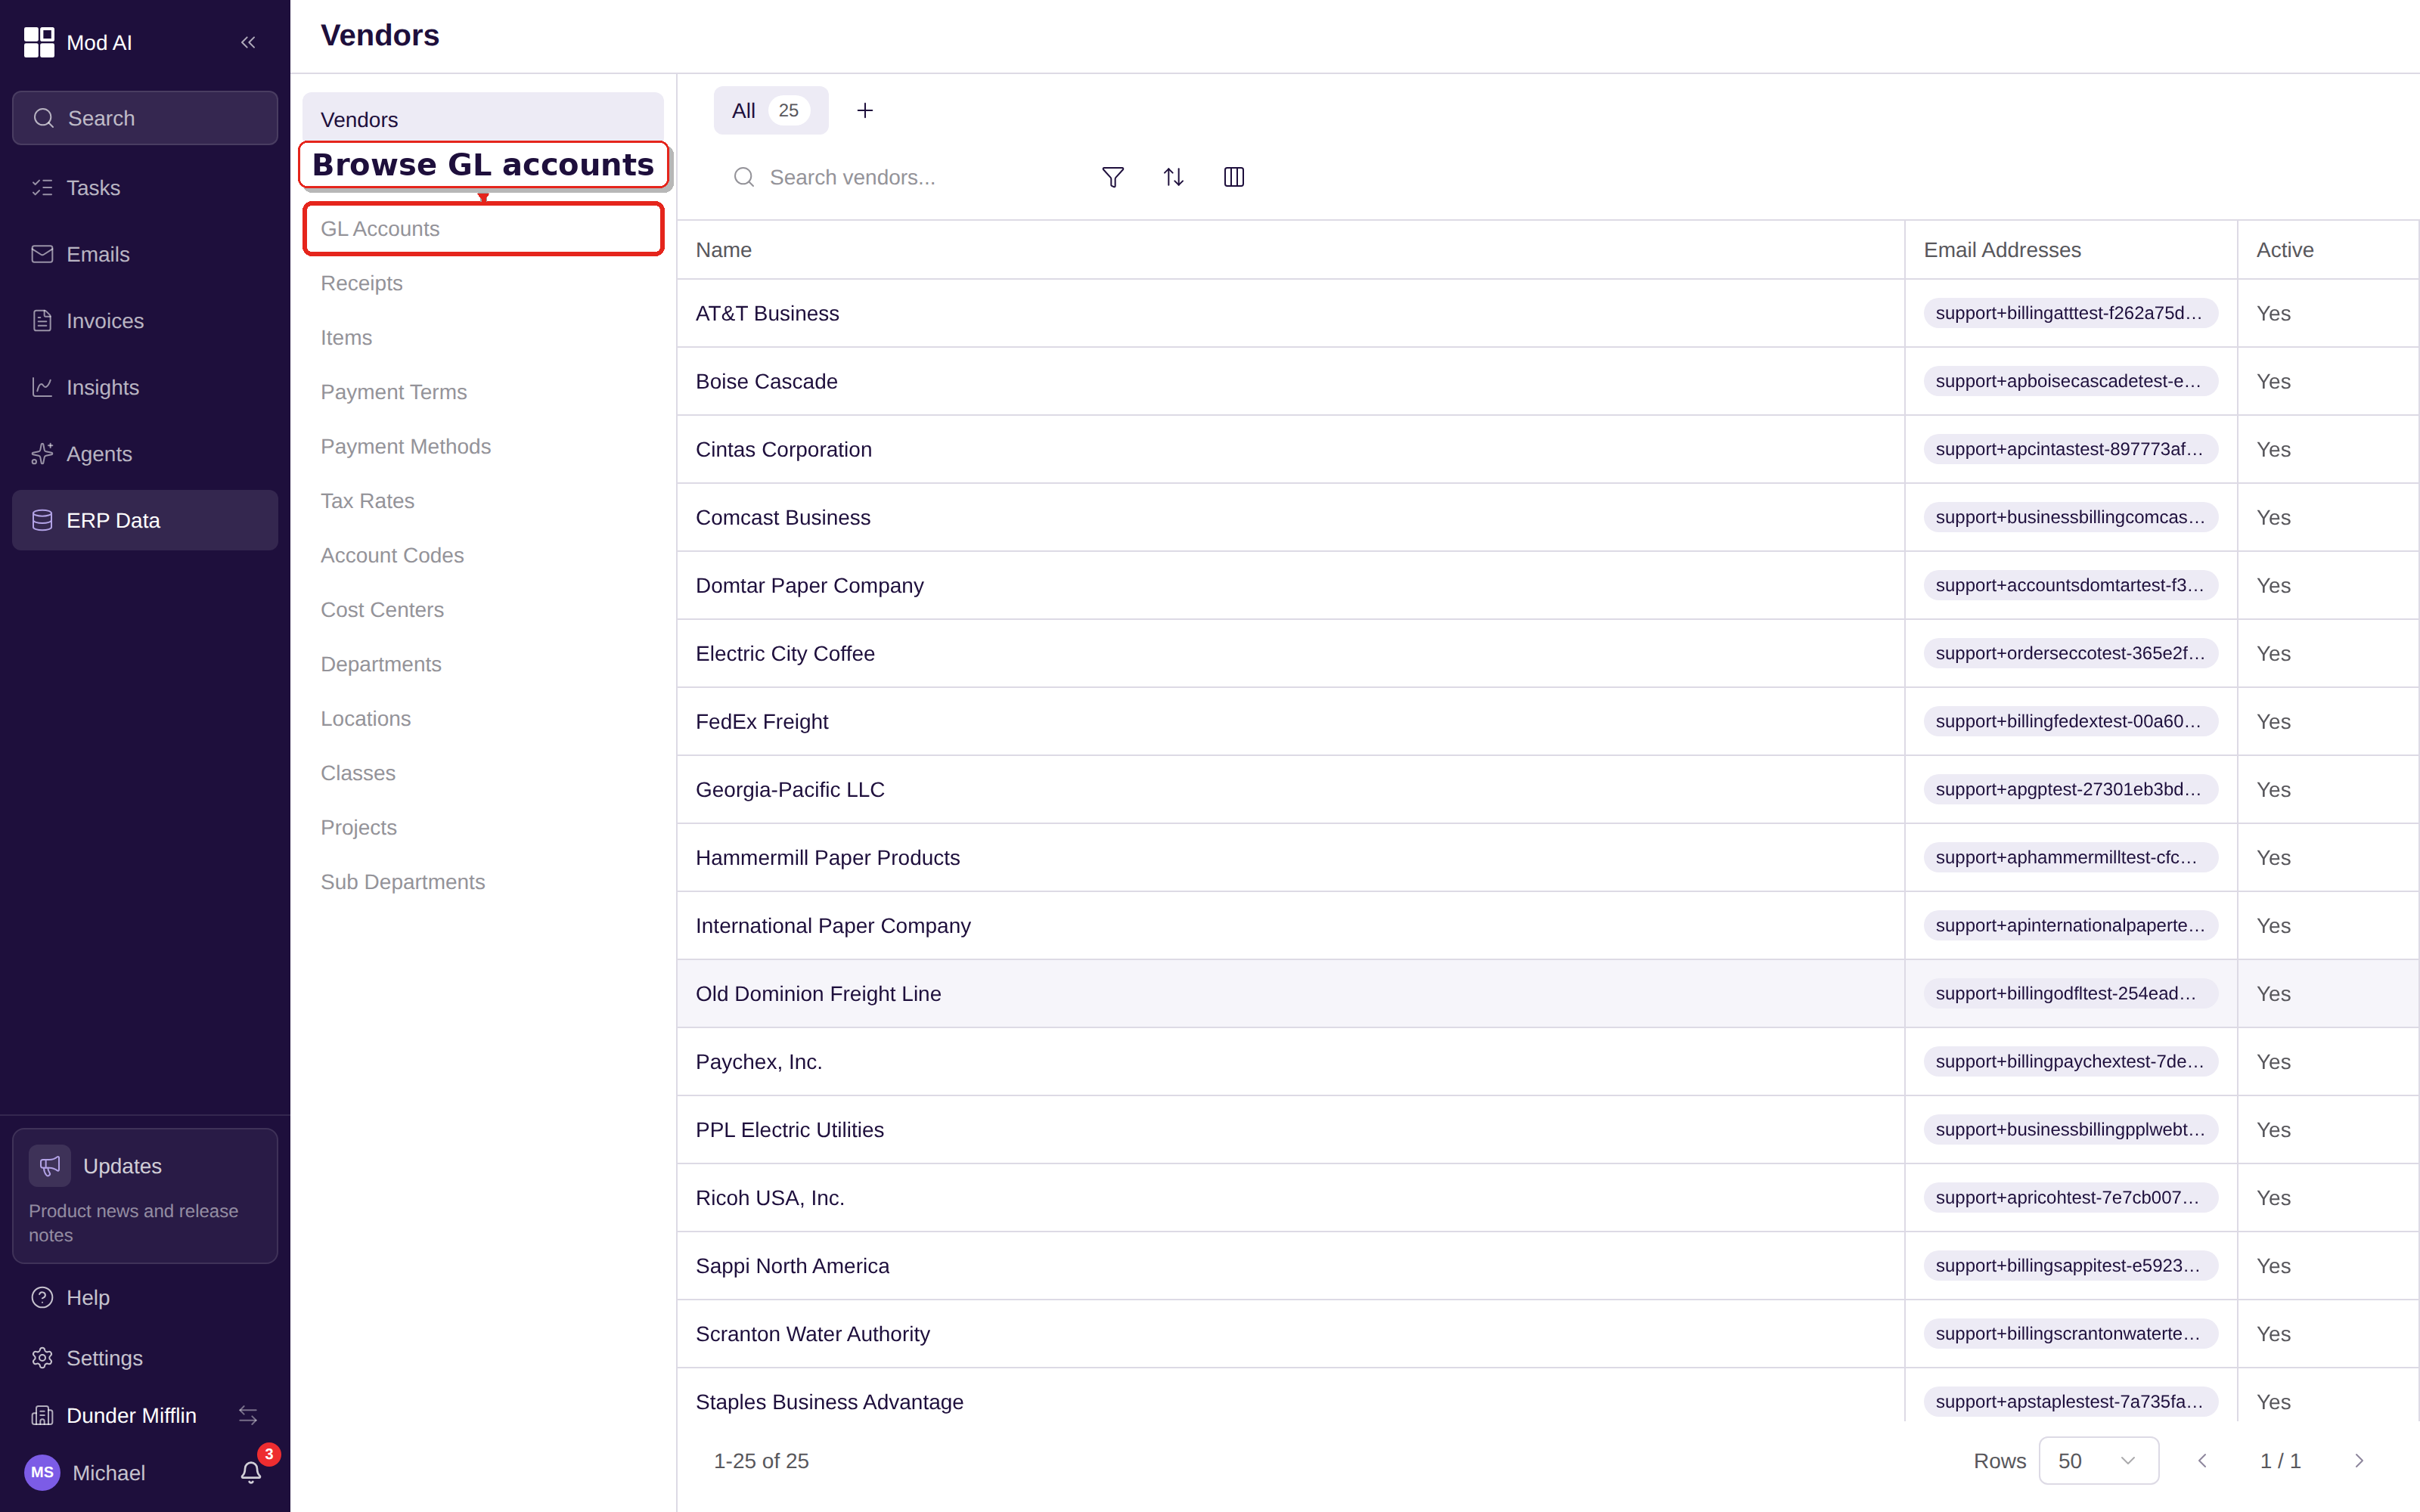Open the column visibility icon

pyautogui.click(x=1234, y=177)
